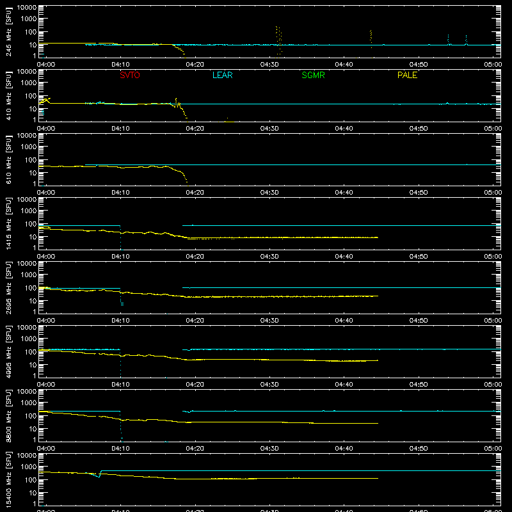Select the 4995 MHz [SFU] axis title

(x=9, y=351)
